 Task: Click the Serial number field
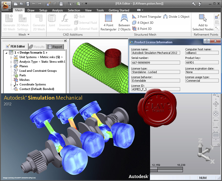156,62
